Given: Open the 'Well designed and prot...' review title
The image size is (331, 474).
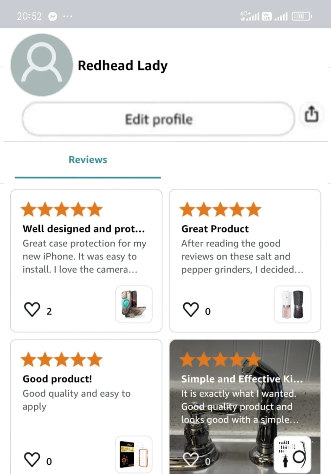Looking at the screenshot, I should point(84,229).
